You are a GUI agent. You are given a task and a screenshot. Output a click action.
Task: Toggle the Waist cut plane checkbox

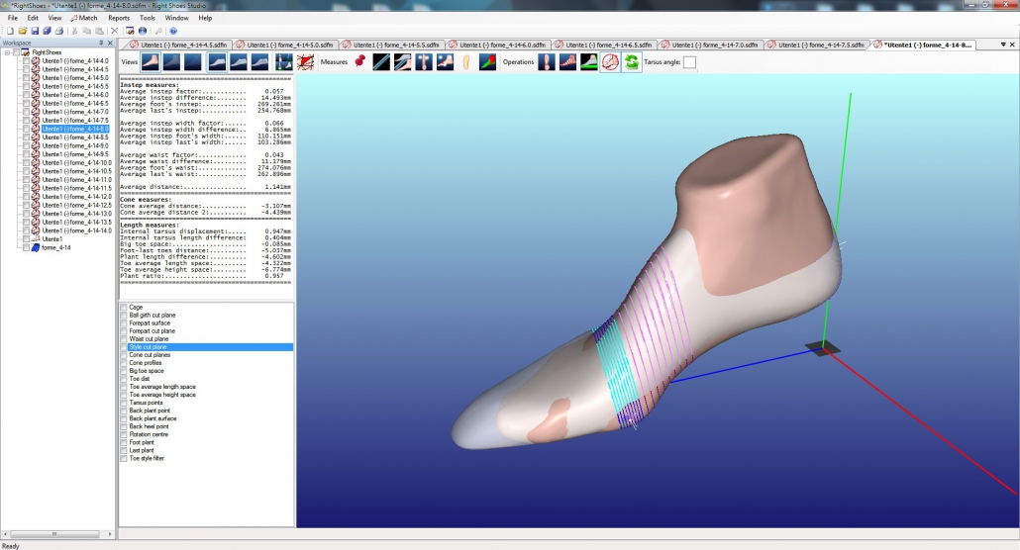pos(124,339)
